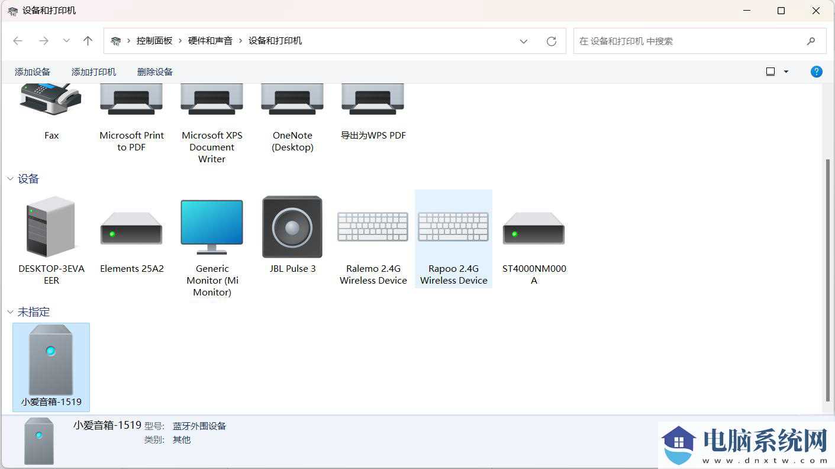Select the Ralemo 2.4G Wireless Device keyboard icon

pyautogui.click(x=373, y=227)
